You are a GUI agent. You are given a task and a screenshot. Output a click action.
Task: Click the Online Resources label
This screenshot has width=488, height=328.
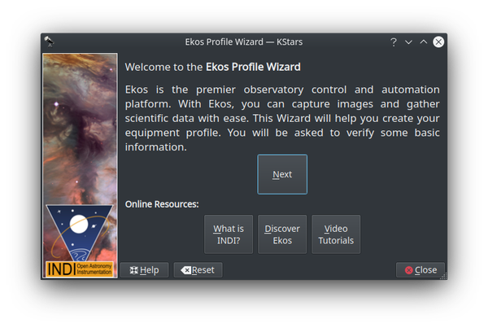coord(162,204)
